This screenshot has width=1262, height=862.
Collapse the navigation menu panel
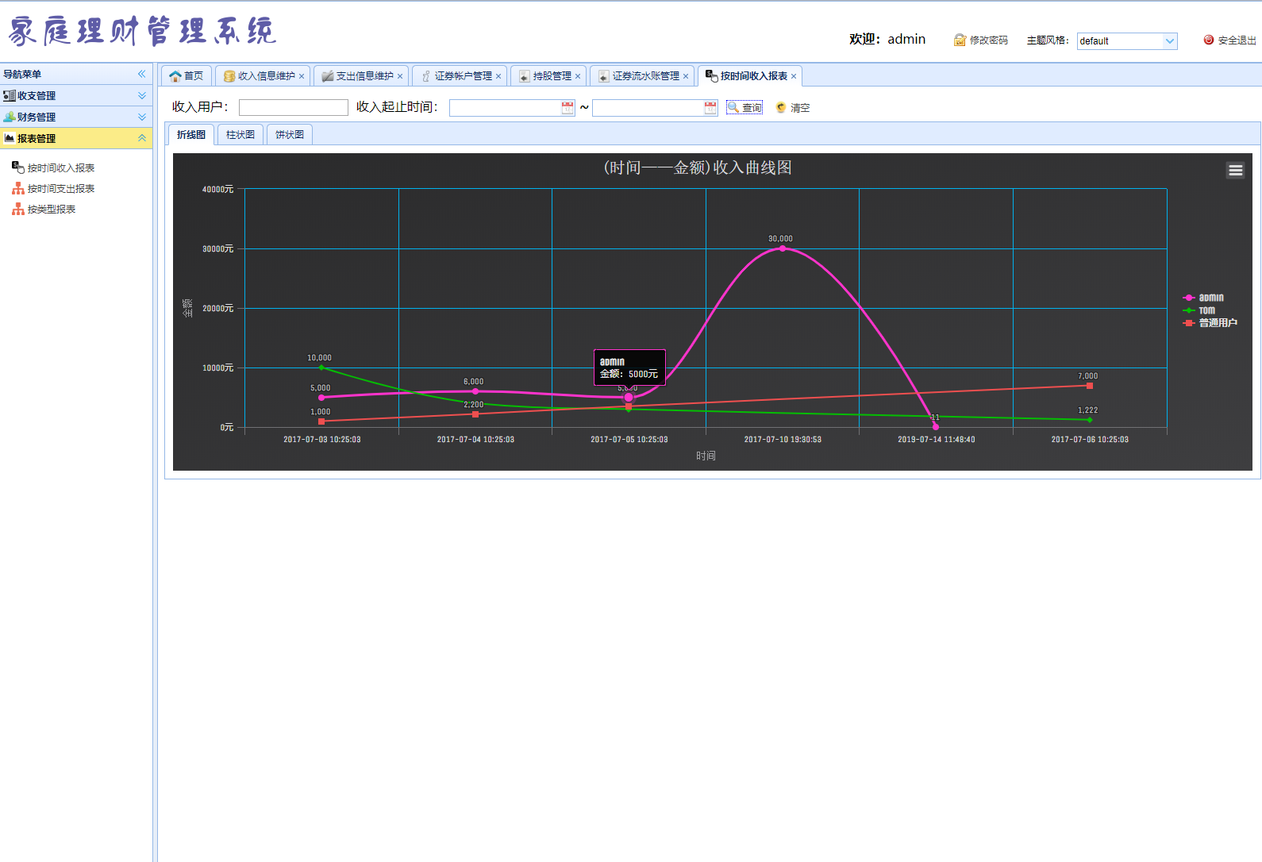(142, 74)
